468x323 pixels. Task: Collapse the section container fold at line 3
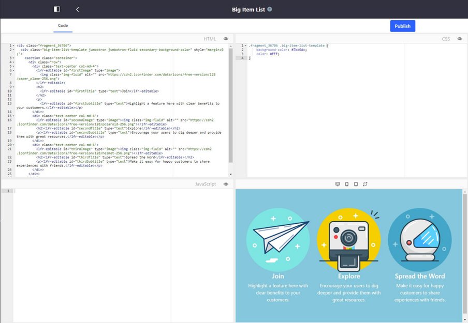coord(13,58)
